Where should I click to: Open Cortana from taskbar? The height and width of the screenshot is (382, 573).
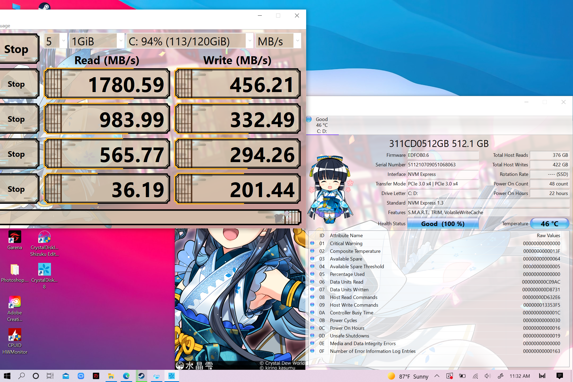pyautogui.click(x=36, y=376)
